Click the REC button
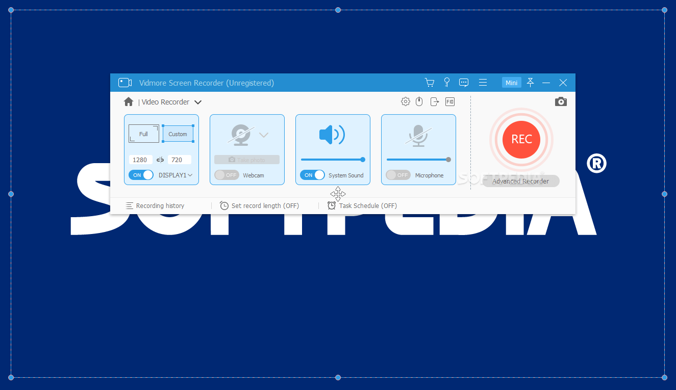Viewport: 676px width, 390px height. coord(521,140)
